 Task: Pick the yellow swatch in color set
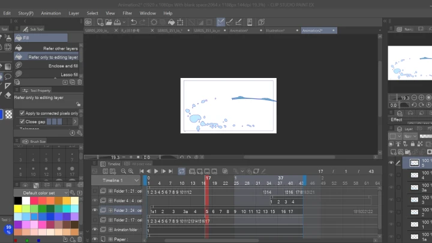coord(18,209)
